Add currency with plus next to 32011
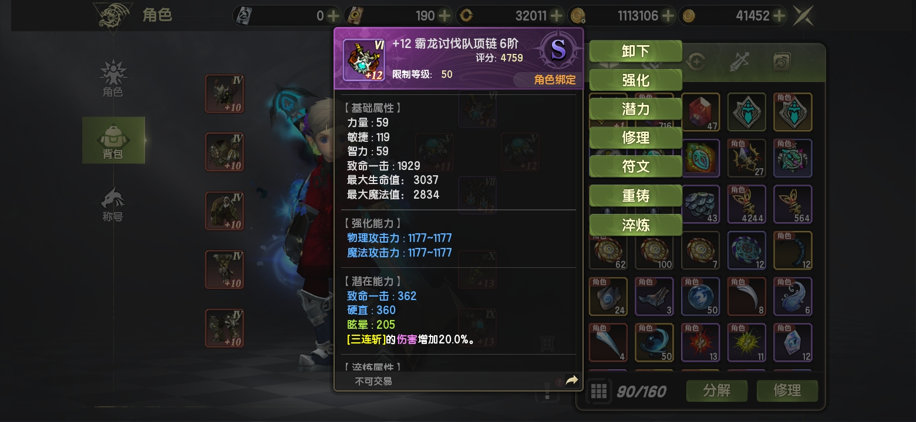This screenshot has width=916, height=422. tap(557, 16)
